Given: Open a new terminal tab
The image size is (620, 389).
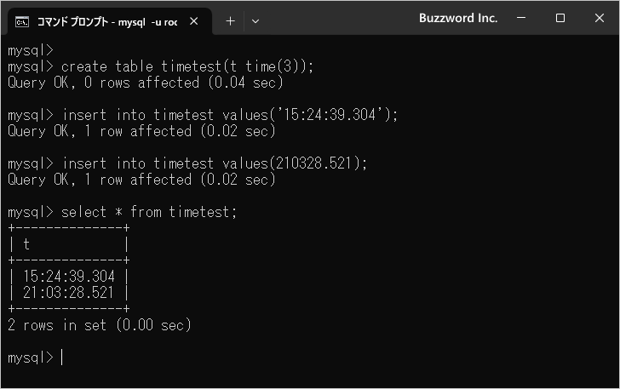Looking at the screenshot, I should tap(230, 20).
